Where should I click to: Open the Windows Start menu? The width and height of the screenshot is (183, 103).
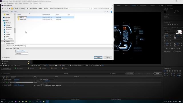2,102
